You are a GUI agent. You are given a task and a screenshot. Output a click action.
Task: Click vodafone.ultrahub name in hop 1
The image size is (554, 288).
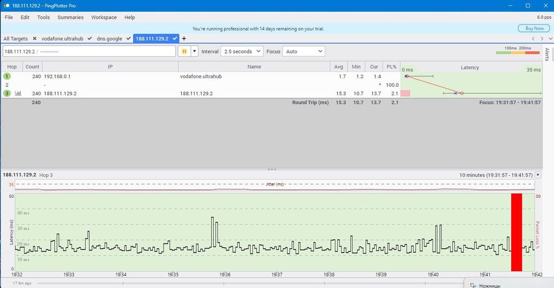click(x=201, y=76)
